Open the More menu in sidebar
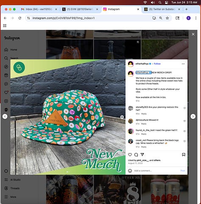 point(10,197)
